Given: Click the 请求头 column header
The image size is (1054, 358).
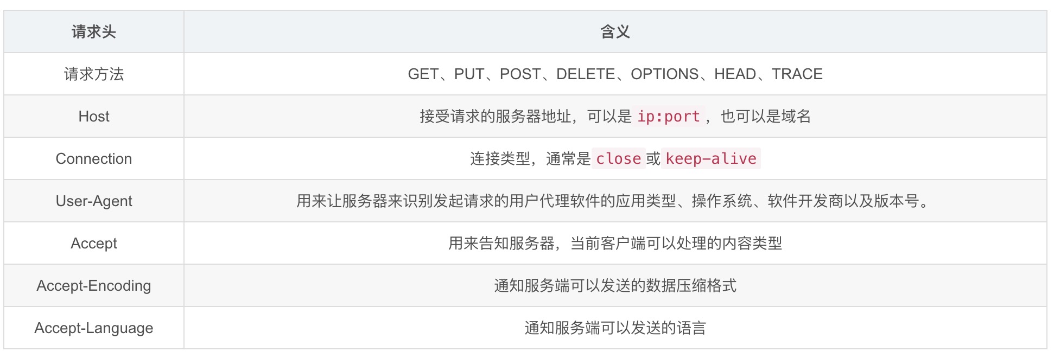Looking at the screenshot, I should point(94,32).
